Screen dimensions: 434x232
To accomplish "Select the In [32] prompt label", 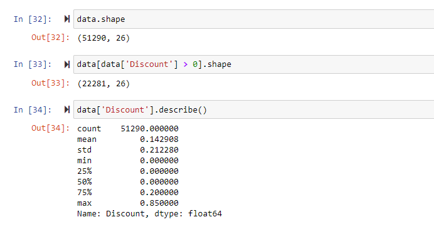I will [33, 19].
